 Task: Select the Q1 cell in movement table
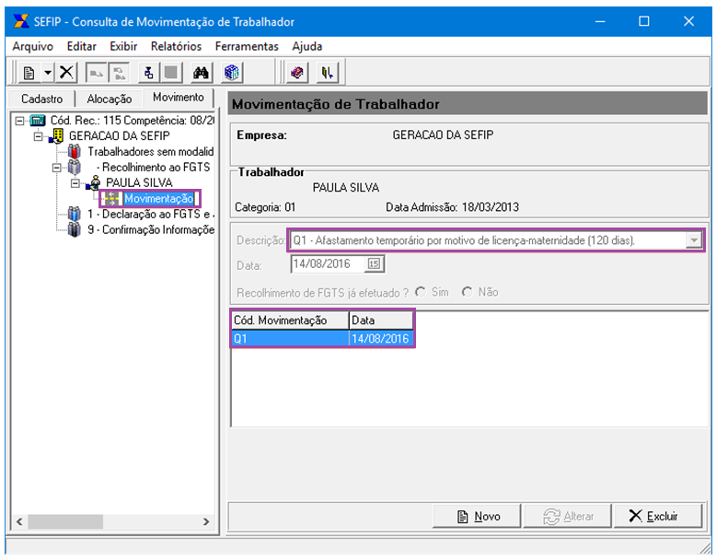(x=290, y=339)
